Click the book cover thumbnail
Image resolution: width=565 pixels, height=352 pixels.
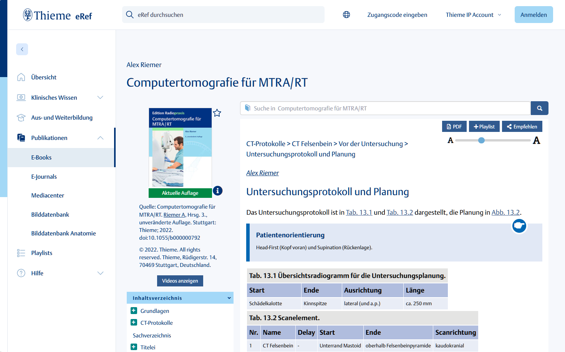180,148
